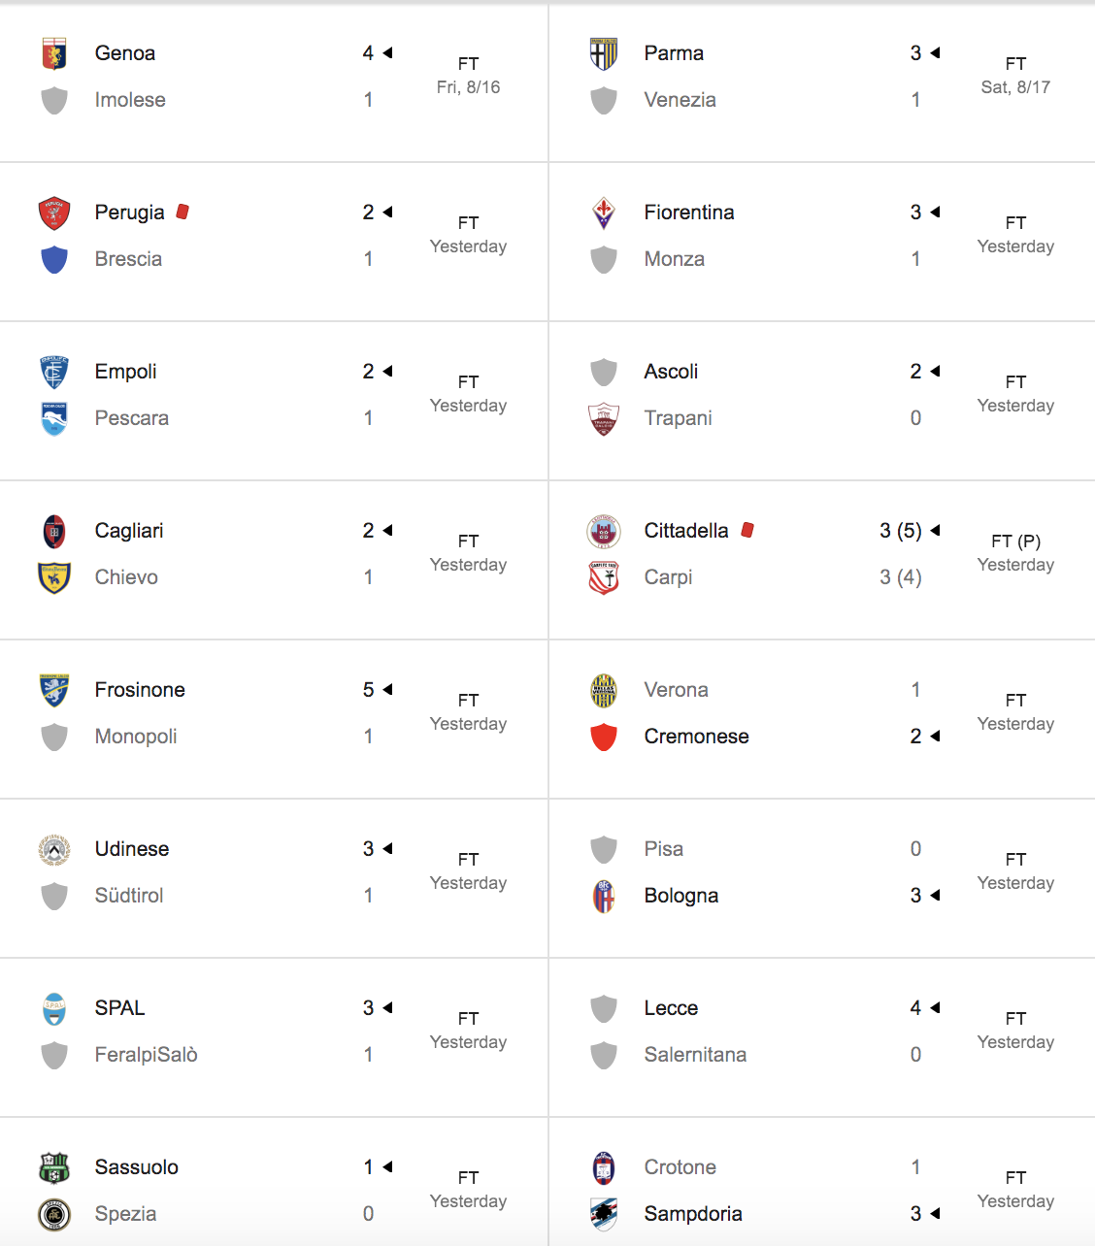Open the Udinese team link
Image resolution: width=1095 pixels, height=1246 pixels.
pyautogui.click(x=132, y=849)
